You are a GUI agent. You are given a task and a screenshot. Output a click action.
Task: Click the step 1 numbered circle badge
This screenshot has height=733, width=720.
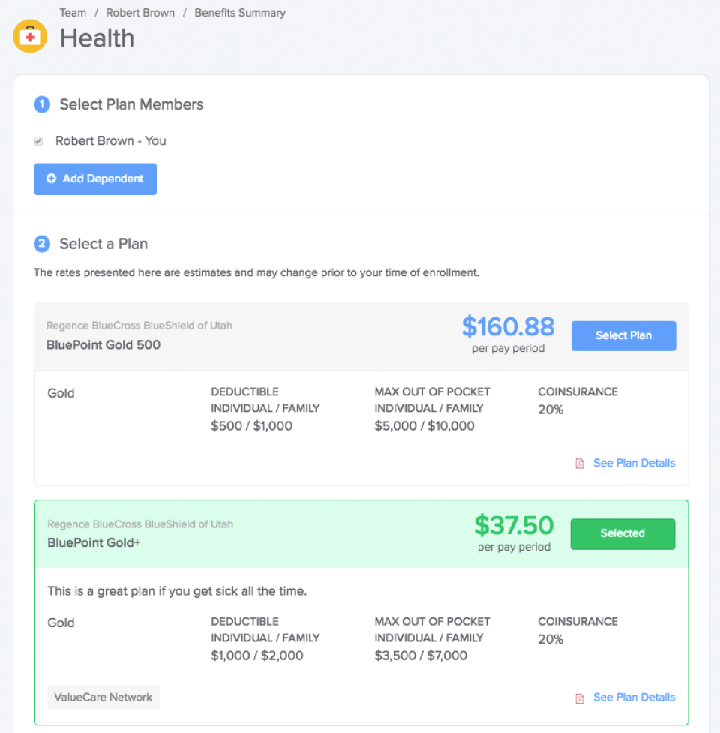42,104
